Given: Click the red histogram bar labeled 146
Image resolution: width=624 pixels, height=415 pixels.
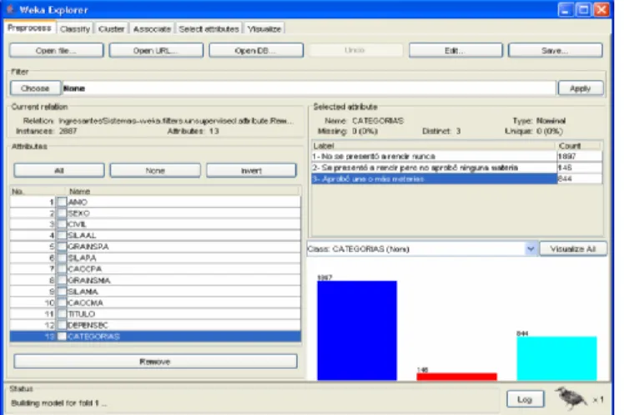Looking at the screenshot, I should coord(456,377).
